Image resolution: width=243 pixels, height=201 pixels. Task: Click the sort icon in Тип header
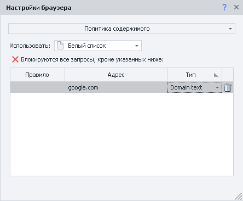tap(216, 75)
